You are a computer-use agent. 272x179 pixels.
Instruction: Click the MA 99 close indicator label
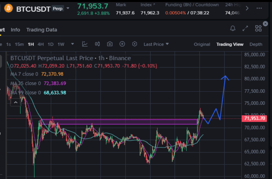click(26, 93)
